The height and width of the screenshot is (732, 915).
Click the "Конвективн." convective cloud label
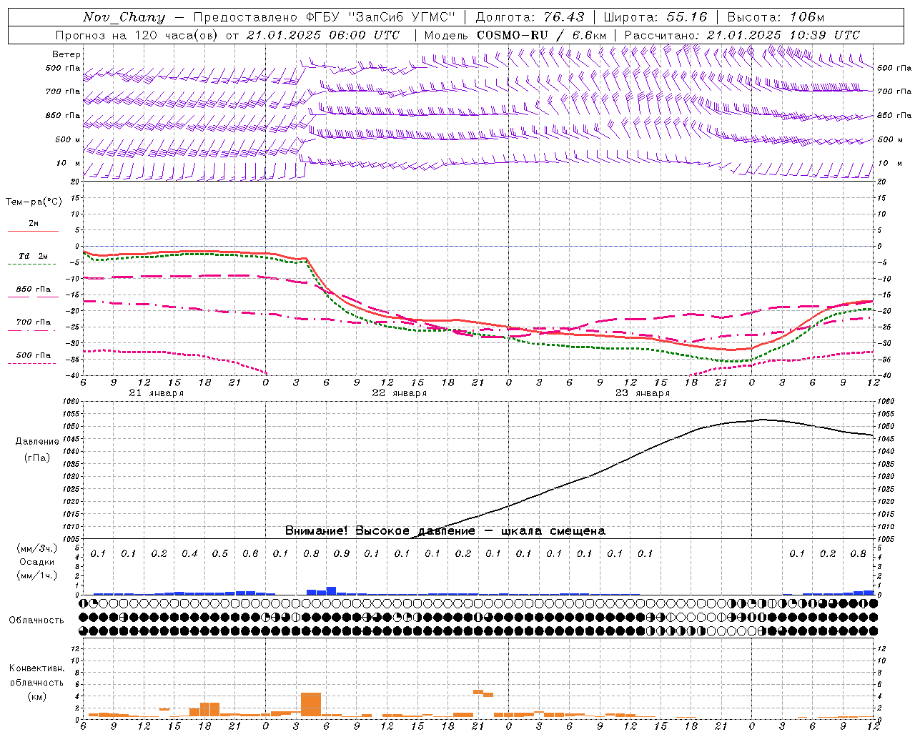tap(37, 668)
